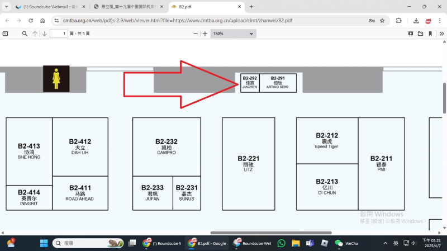
Task: Click the PDF page number field
Action: coord(58,34)
